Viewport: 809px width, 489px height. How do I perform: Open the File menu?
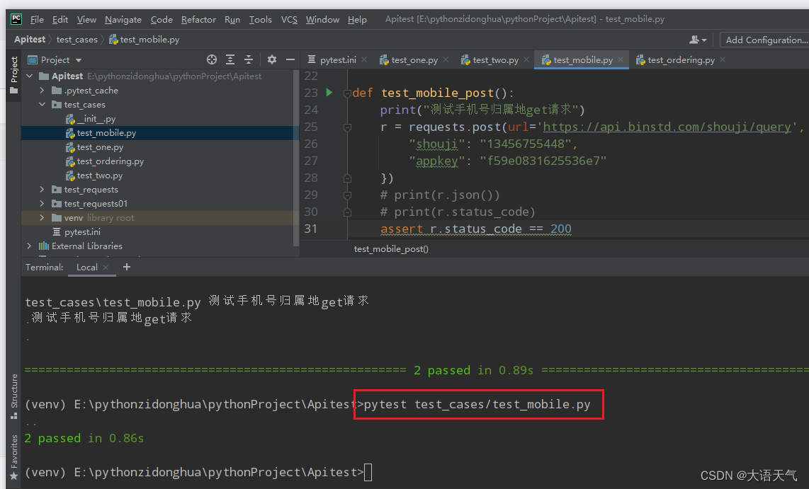(x=37, y=20)
